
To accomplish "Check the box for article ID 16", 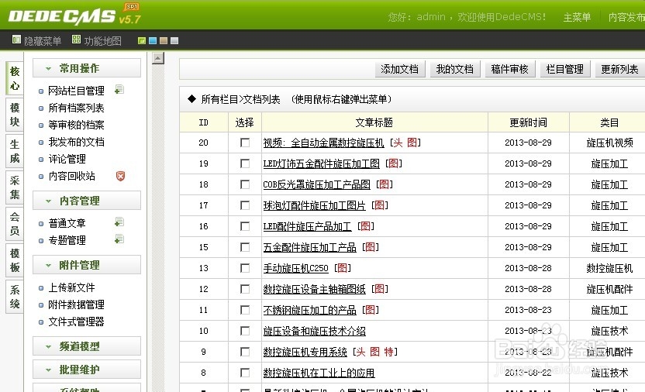I will click(245, 226).
